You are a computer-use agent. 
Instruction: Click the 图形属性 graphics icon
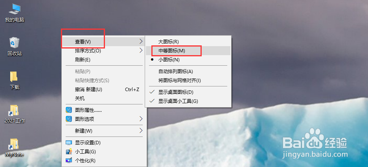pyautogui.click(x=68, y=110)
